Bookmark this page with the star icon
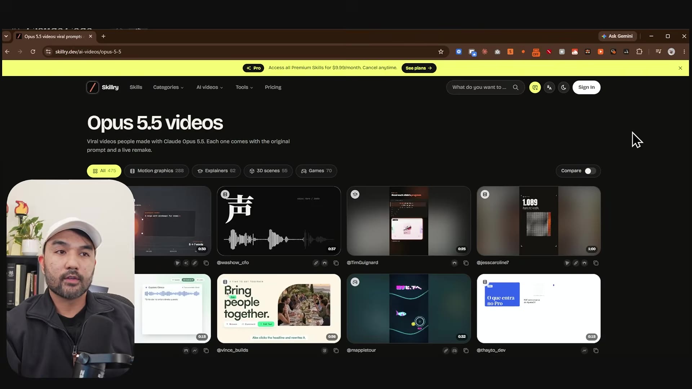This screenshot has height=389, width=692. click(441, 52)
